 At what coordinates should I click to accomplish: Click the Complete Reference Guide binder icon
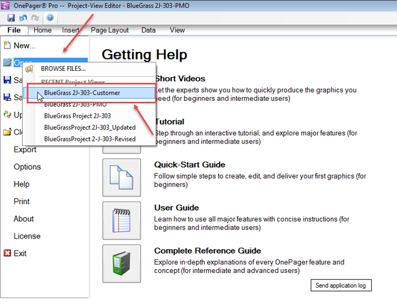[122, 263]
